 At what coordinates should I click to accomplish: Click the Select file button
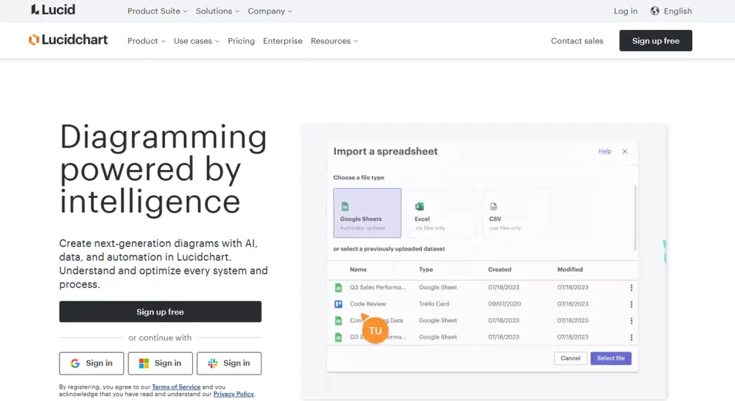(611, 359)
